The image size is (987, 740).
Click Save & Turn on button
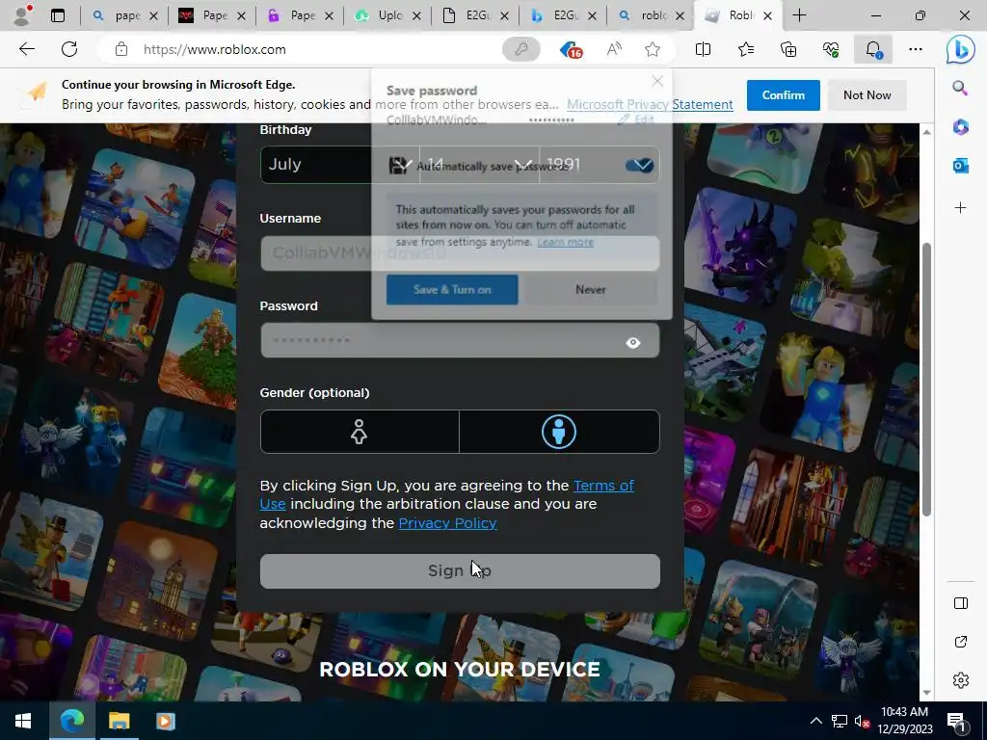(452, 289)
